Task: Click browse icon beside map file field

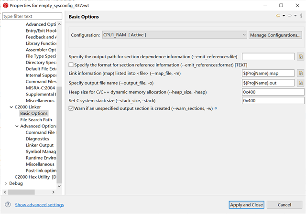Action: pyautogui.click(x=300, y=74)
